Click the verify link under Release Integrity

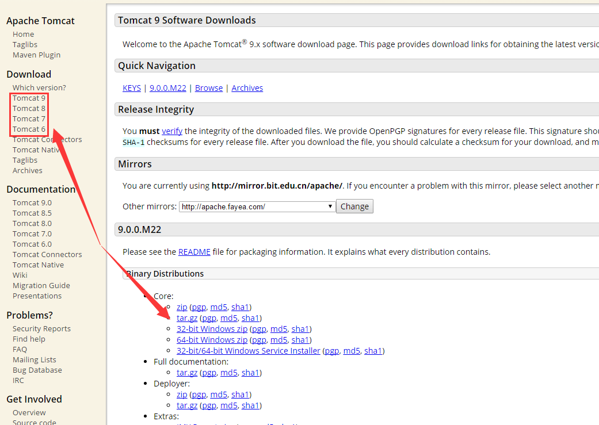click(x=172, y=131)
